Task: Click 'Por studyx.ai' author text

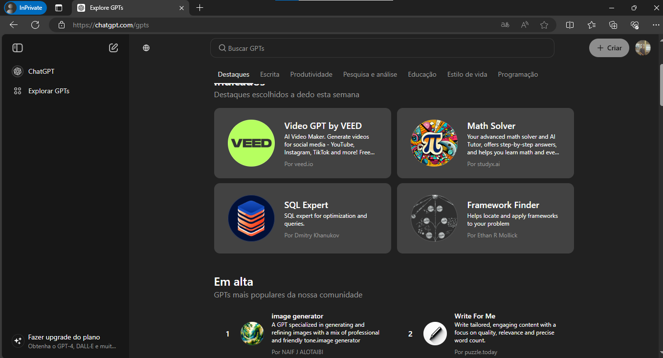Action: (x=484, y=164)
